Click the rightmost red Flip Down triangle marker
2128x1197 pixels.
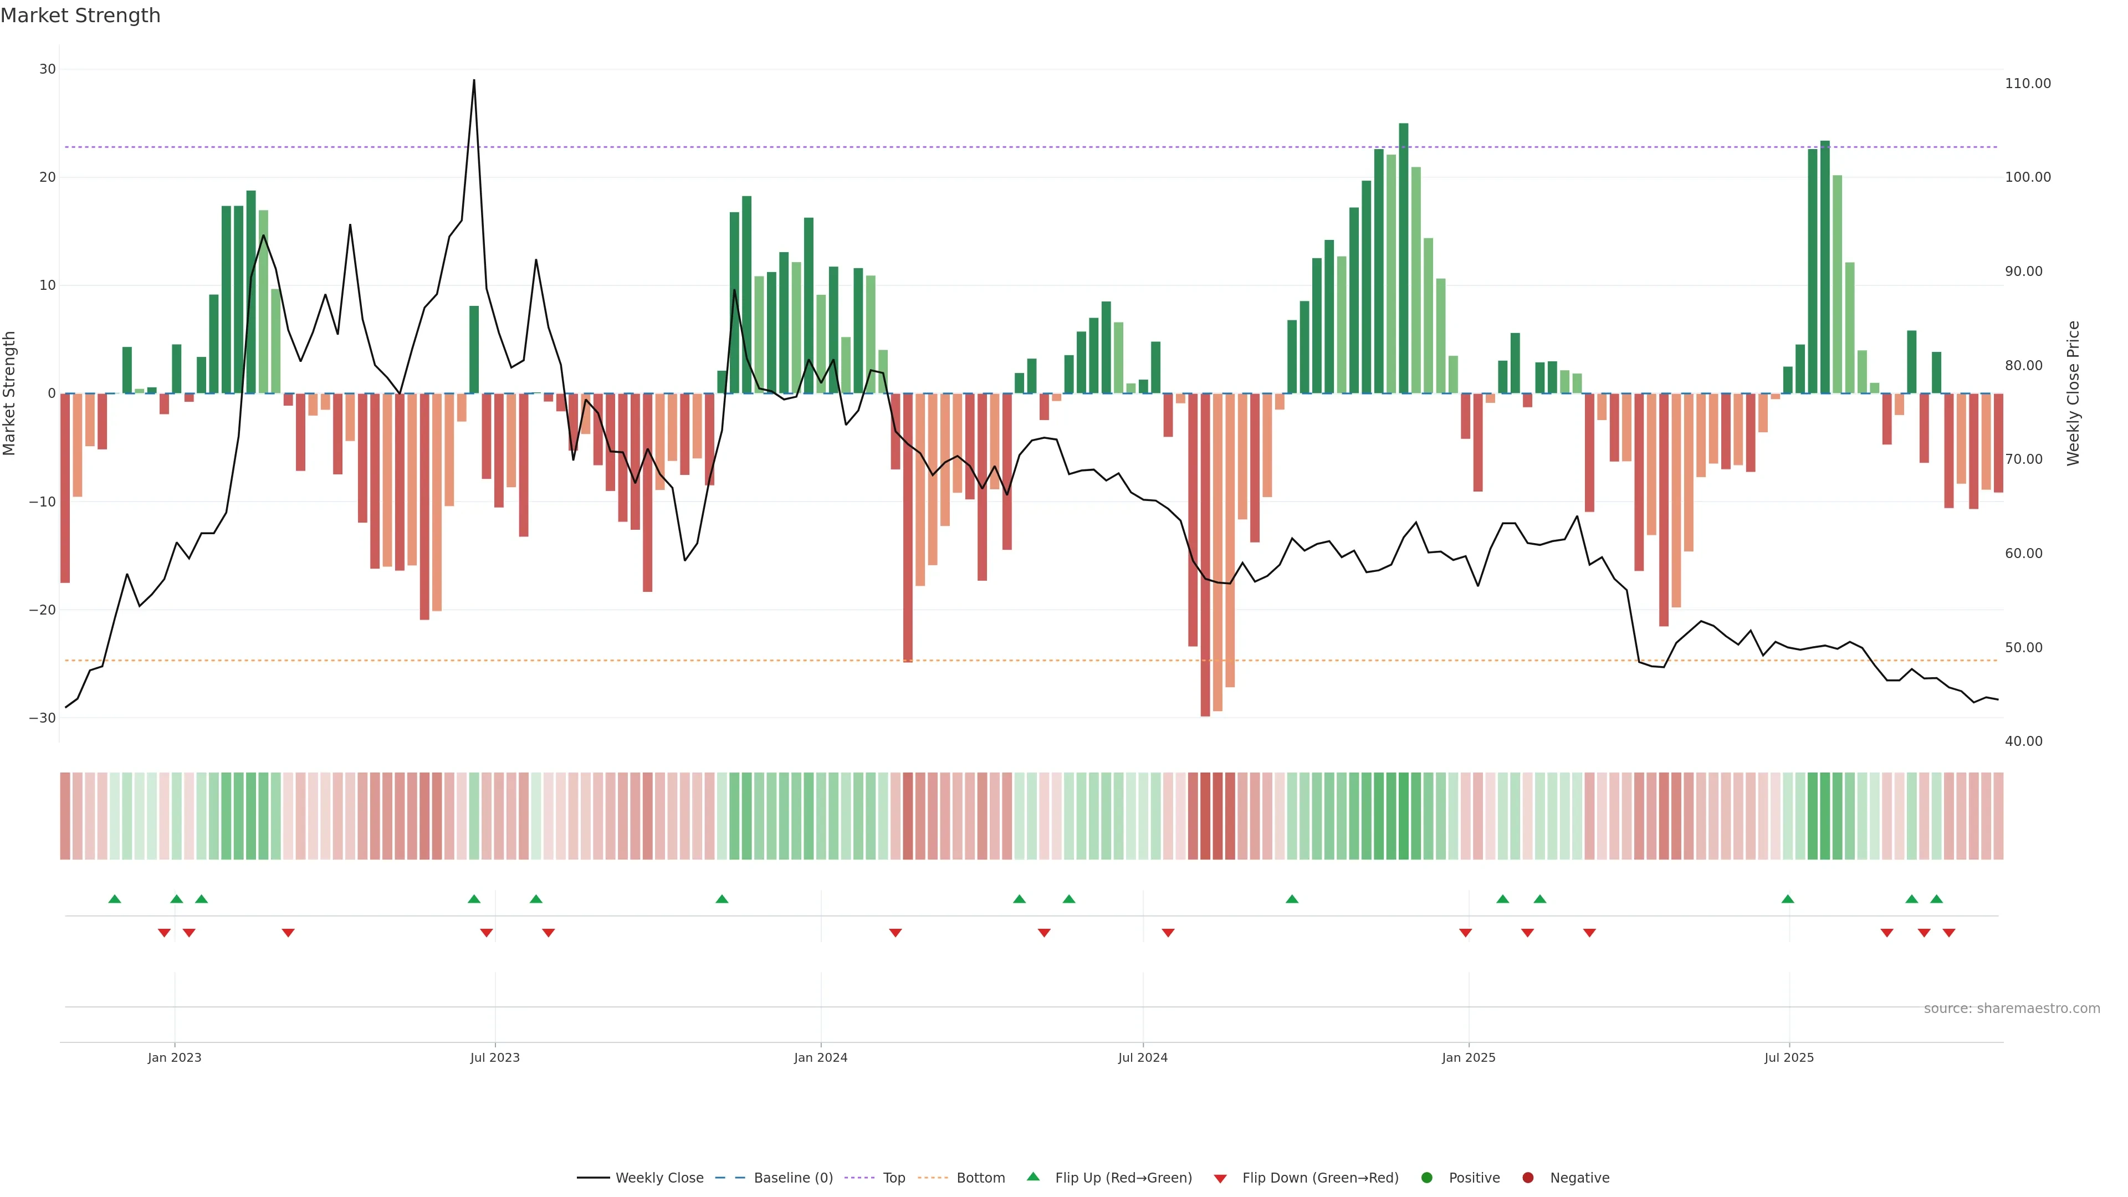coord(1949,933)
